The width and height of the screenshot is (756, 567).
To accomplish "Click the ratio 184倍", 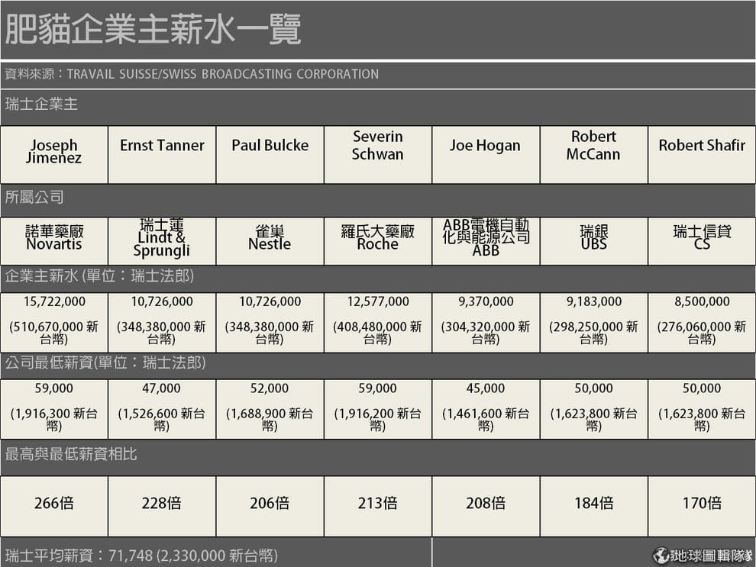I will click(593, 504).
